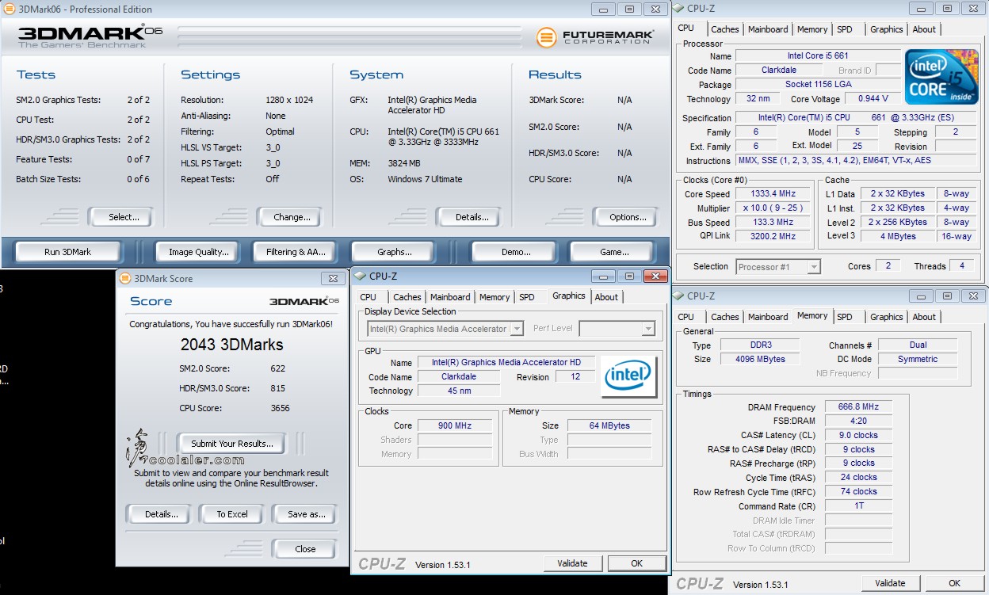Open Mainboard tab in Graphics CPU-Z window
The height and width of the screenshot is (595, 989).
[450, 297]
